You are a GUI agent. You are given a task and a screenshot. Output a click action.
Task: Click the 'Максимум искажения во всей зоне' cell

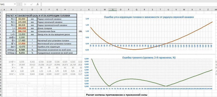(x=57, y=50)
